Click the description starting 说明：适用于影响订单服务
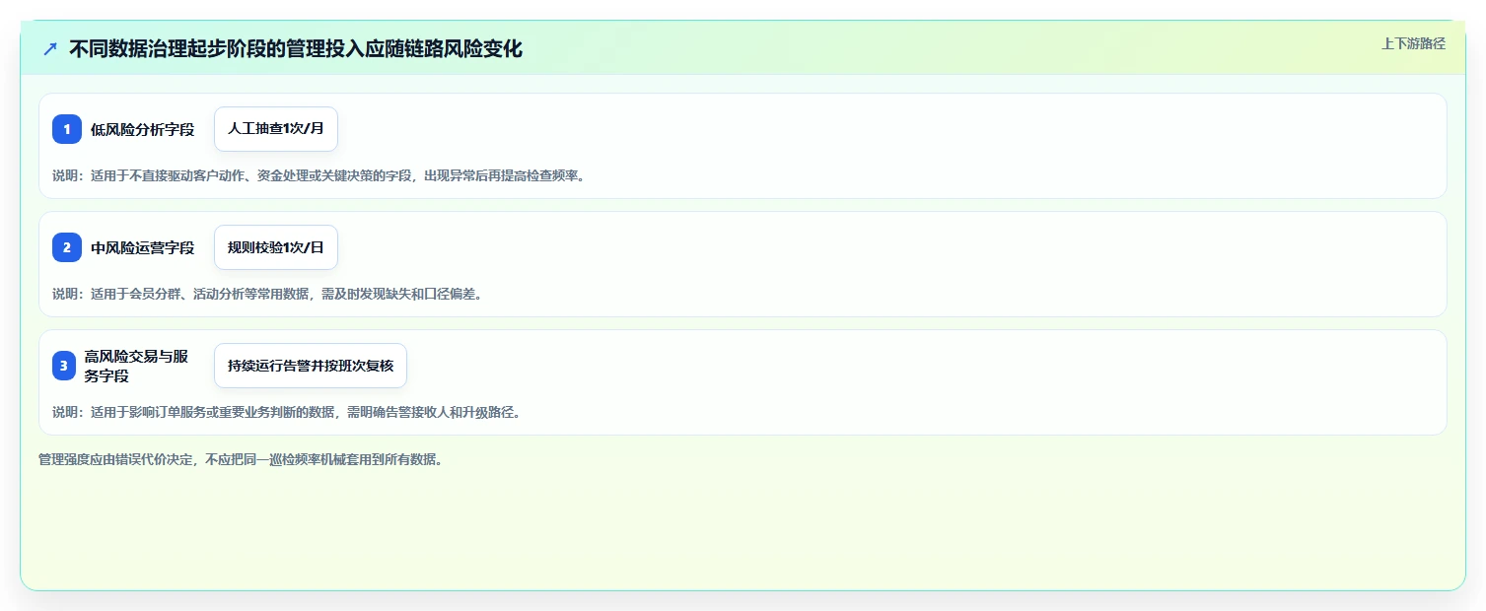The height and width of the screenshot is (611, 1486). 286,412
